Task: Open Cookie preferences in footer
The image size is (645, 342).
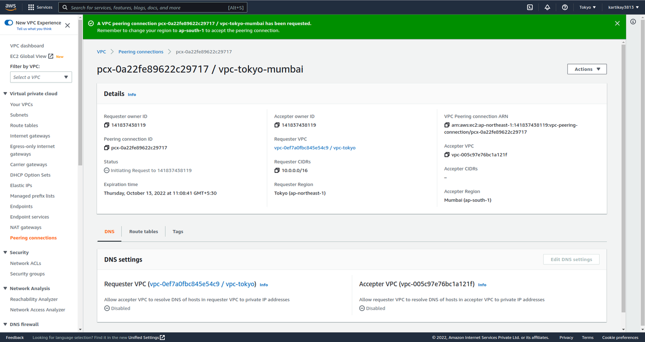Action: coord(620,337)
